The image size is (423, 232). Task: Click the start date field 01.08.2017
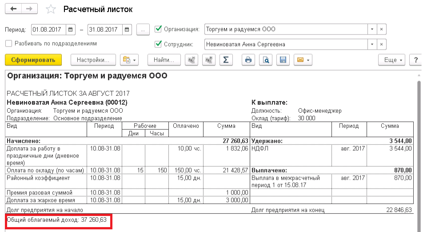[x=49, y=29]
